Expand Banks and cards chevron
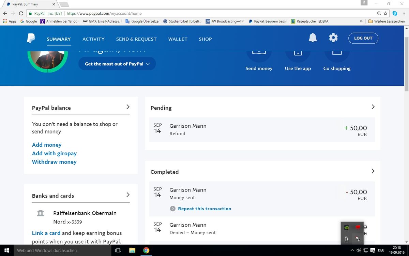 tap(128, 195)
